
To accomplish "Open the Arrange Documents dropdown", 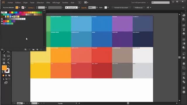I will click(x=86, y=2).
